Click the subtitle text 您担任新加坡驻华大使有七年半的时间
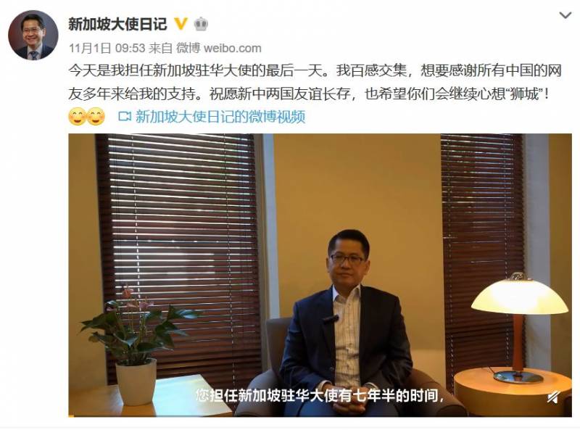 point(319,396)
